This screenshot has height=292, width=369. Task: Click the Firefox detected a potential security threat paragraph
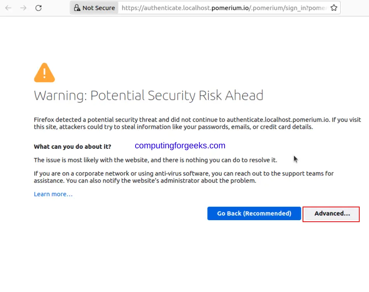click(x=197, y=123)
